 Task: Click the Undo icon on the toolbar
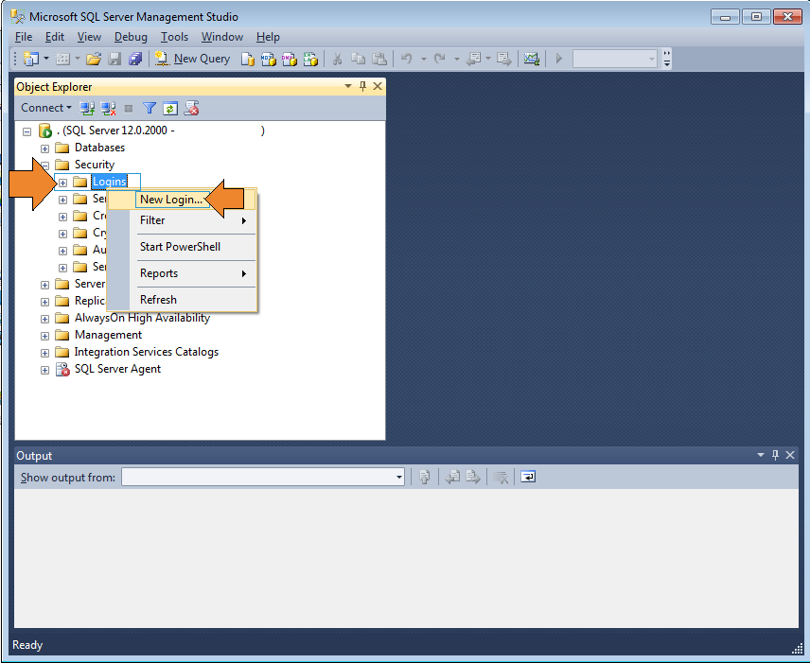coord(407,59)
